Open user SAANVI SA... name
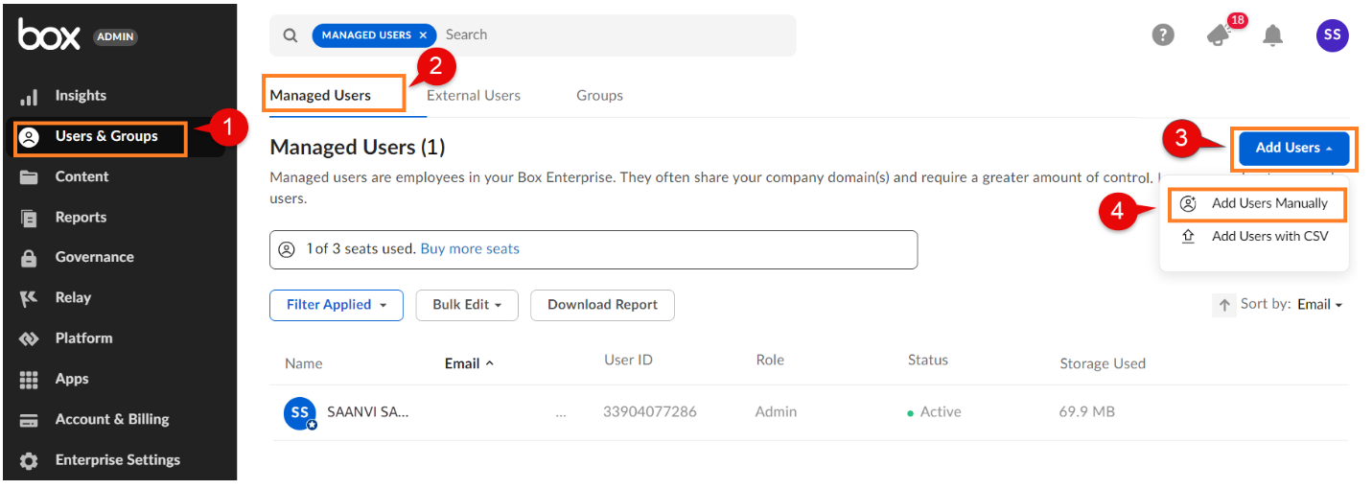This screenshot has width=1372, height=489. click(367, 411)
